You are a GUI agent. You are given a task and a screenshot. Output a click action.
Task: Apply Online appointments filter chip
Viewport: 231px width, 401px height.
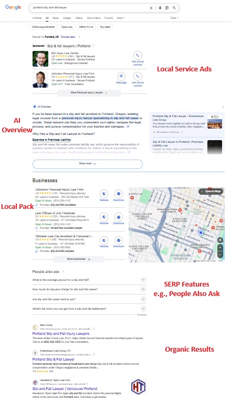click(43, 27)
